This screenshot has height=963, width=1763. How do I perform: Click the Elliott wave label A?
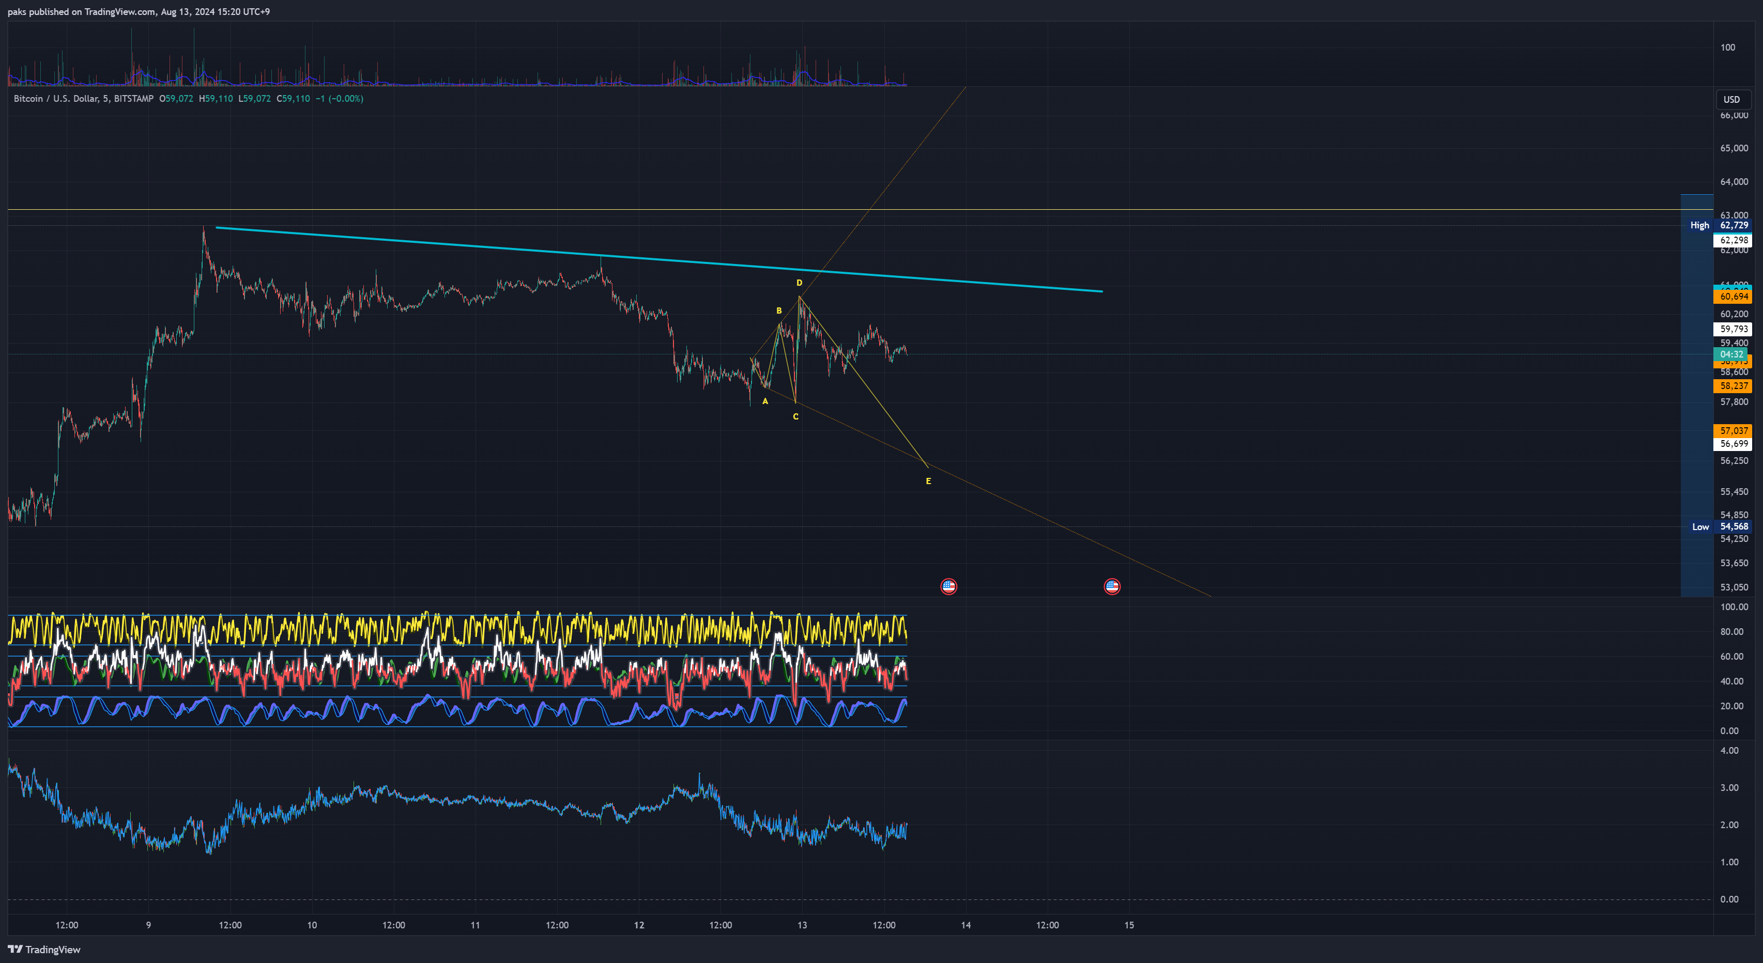click(765, 401)
